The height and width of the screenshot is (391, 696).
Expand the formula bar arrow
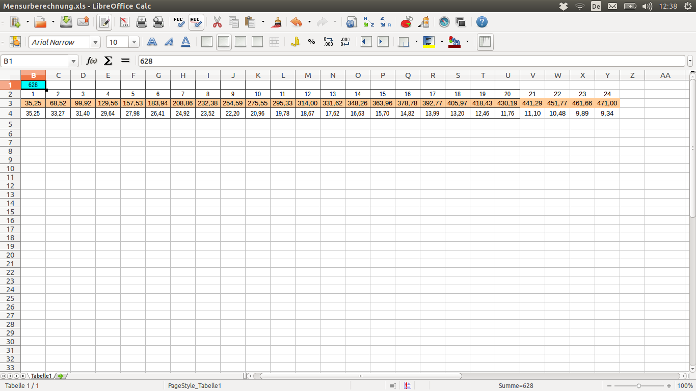click(x=690, y=61)
